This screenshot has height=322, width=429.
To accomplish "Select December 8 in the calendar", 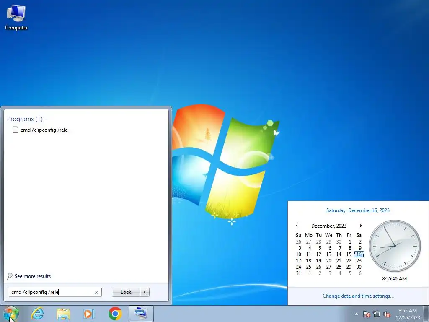I will tap(349, 248).
